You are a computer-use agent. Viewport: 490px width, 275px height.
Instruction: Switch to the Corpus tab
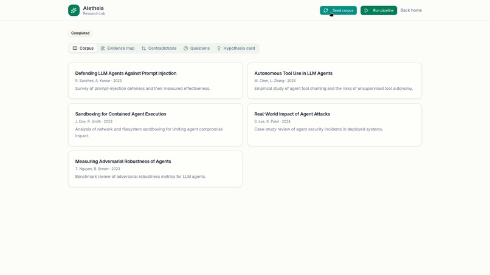click(x=83, y=49)
